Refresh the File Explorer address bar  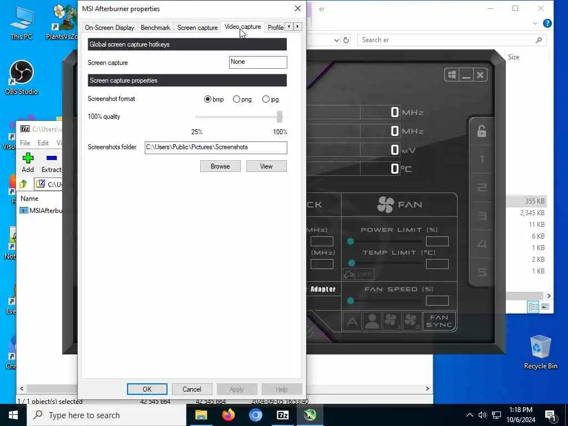(x=346, y=40)
